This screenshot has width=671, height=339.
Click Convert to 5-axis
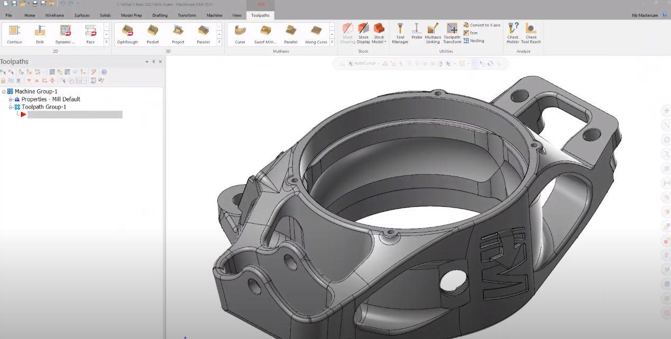[482, 25]
